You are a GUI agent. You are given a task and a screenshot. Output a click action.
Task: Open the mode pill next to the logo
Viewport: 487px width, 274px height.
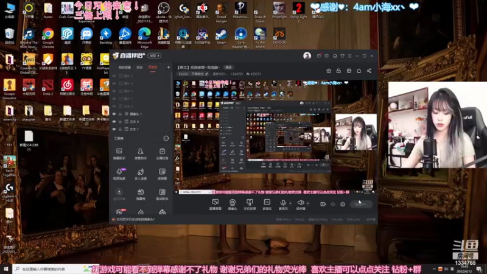coord(155,55)
